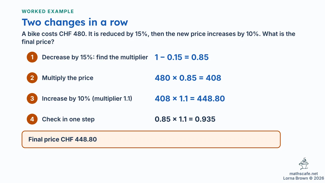Click the Two changes in a row title
This screenshot has height=183, width=325.
[75, 22]
